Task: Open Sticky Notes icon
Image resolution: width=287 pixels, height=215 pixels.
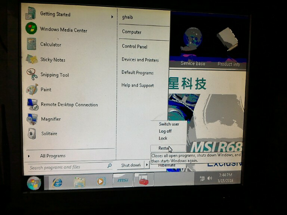Action: [x=32, y=59]
